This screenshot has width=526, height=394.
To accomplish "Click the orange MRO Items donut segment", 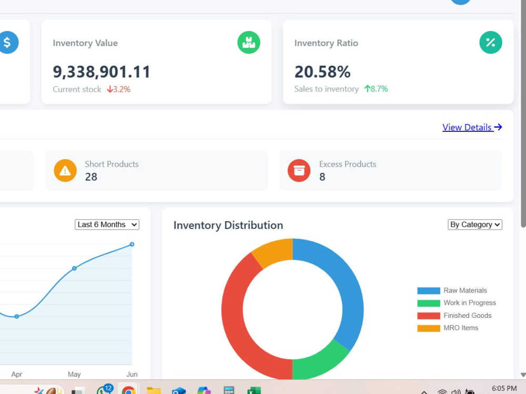I will pos(275,251).
